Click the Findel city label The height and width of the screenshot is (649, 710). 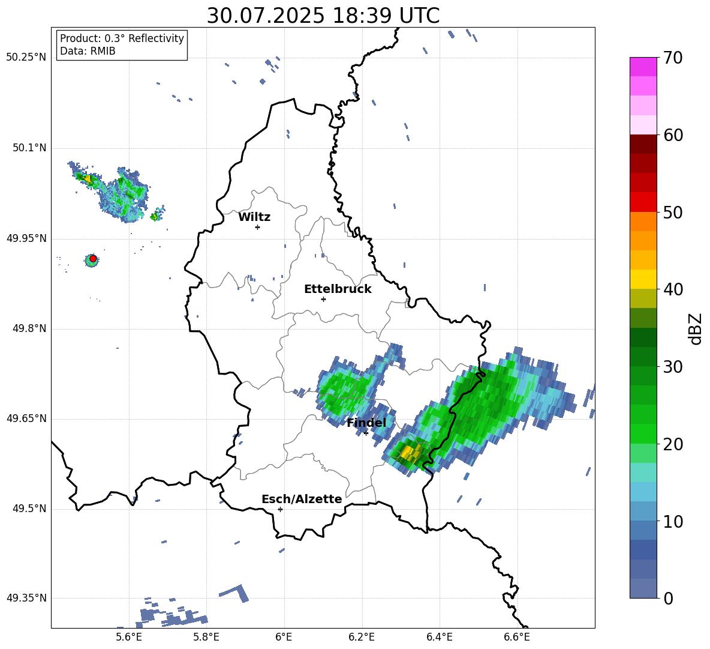pyautogui.click(x=366, y=423)
